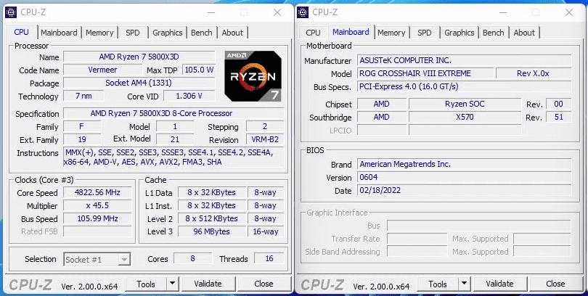Click the BIOS version 0604 field
The width and height of the screenshot is (588, 296).
[465, 177]
